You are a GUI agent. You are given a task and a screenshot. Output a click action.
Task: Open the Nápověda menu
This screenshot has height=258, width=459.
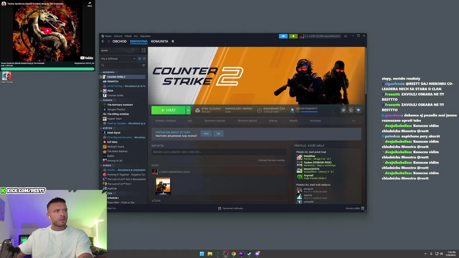145,36
